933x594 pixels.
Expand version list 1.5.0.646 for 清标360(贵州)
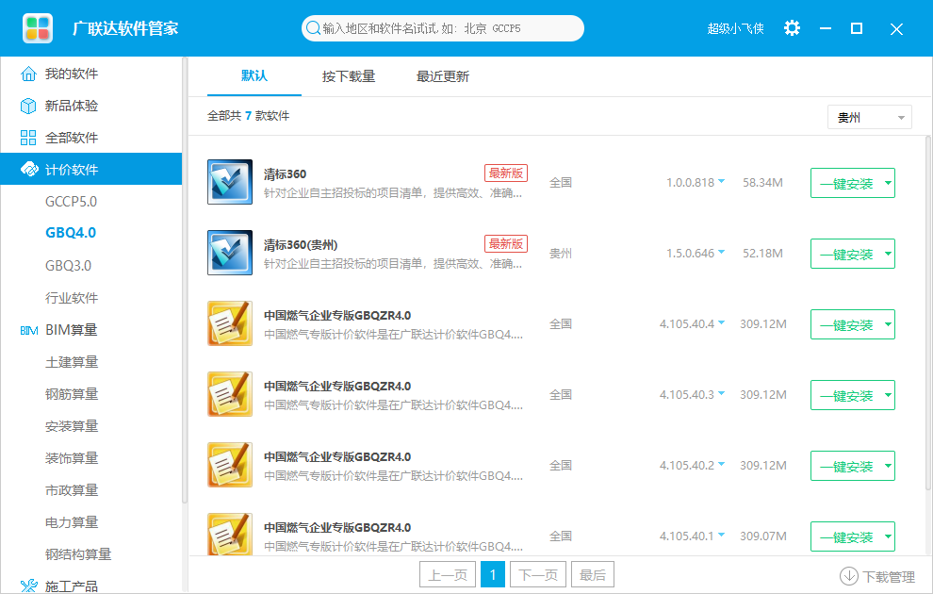(721, 252)
